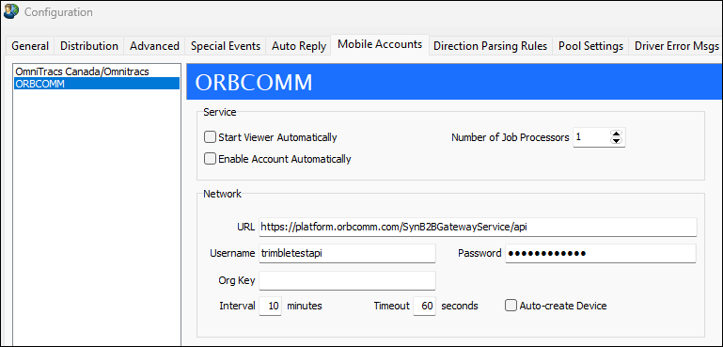Viewport: 723px width, 347px height.
Task: Click the Network group label
Action: [x=222, y=195]
